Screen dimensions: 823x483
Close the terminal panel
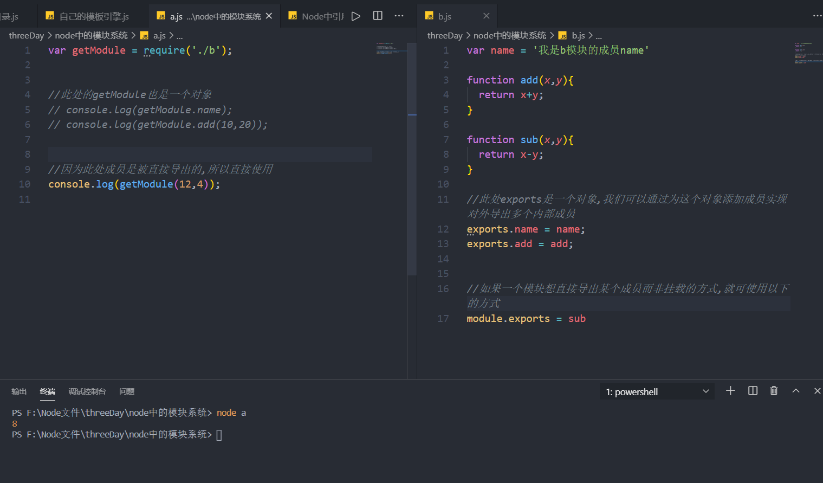click(x=817, y=391)
